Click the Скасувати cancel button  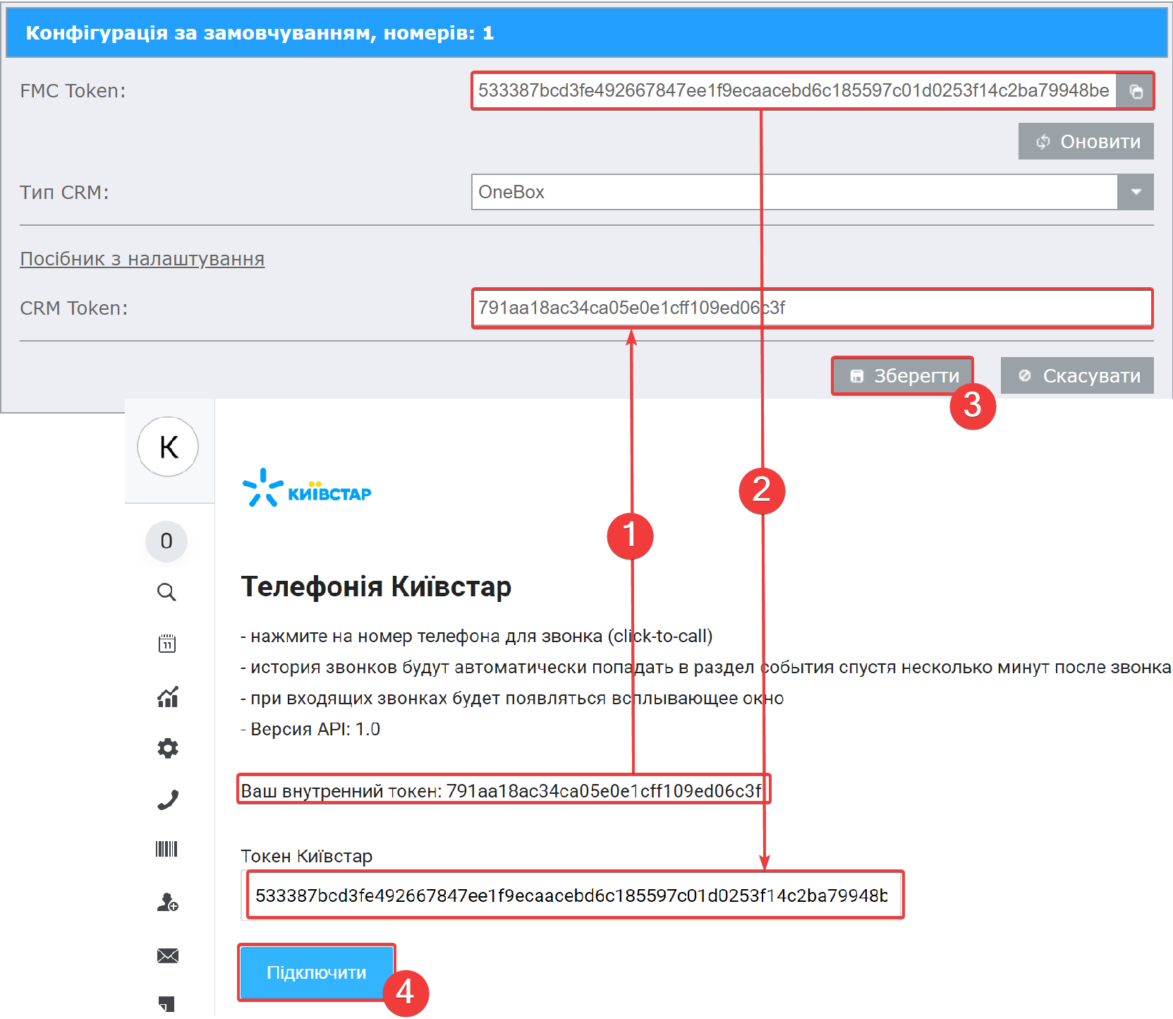click(1077, 376)
